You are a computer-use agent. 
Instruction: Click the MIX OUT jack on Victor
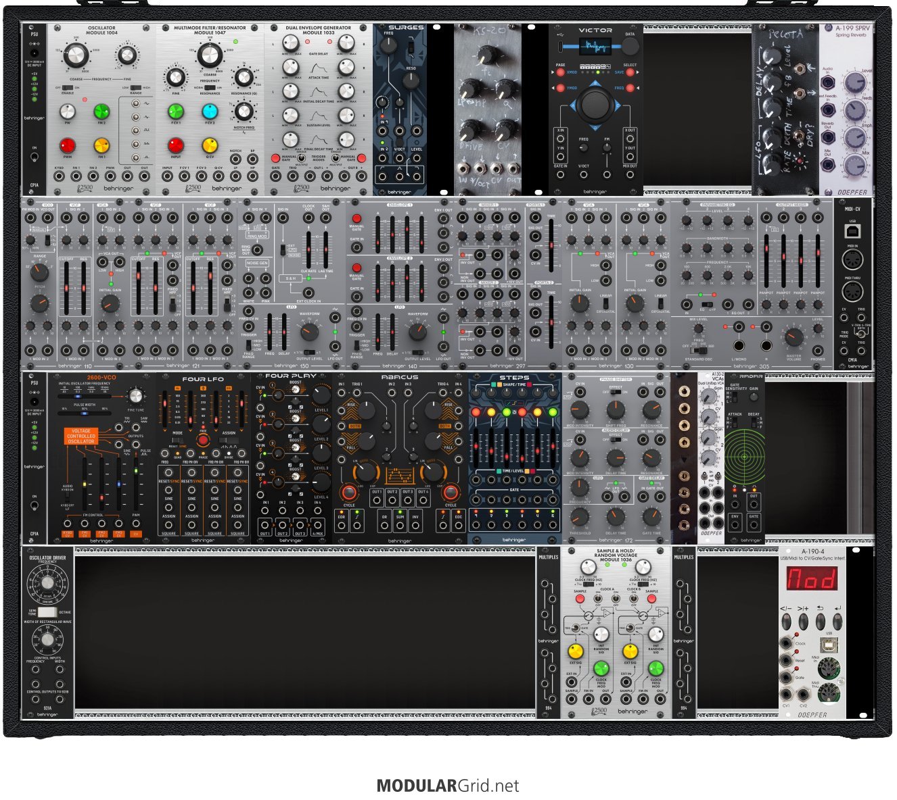coord(630,174)
